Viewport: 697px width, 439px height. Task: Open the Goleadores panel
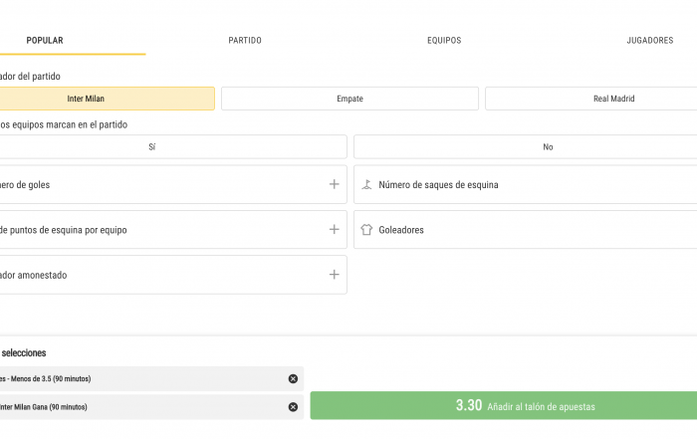click(x=526, y=230)
